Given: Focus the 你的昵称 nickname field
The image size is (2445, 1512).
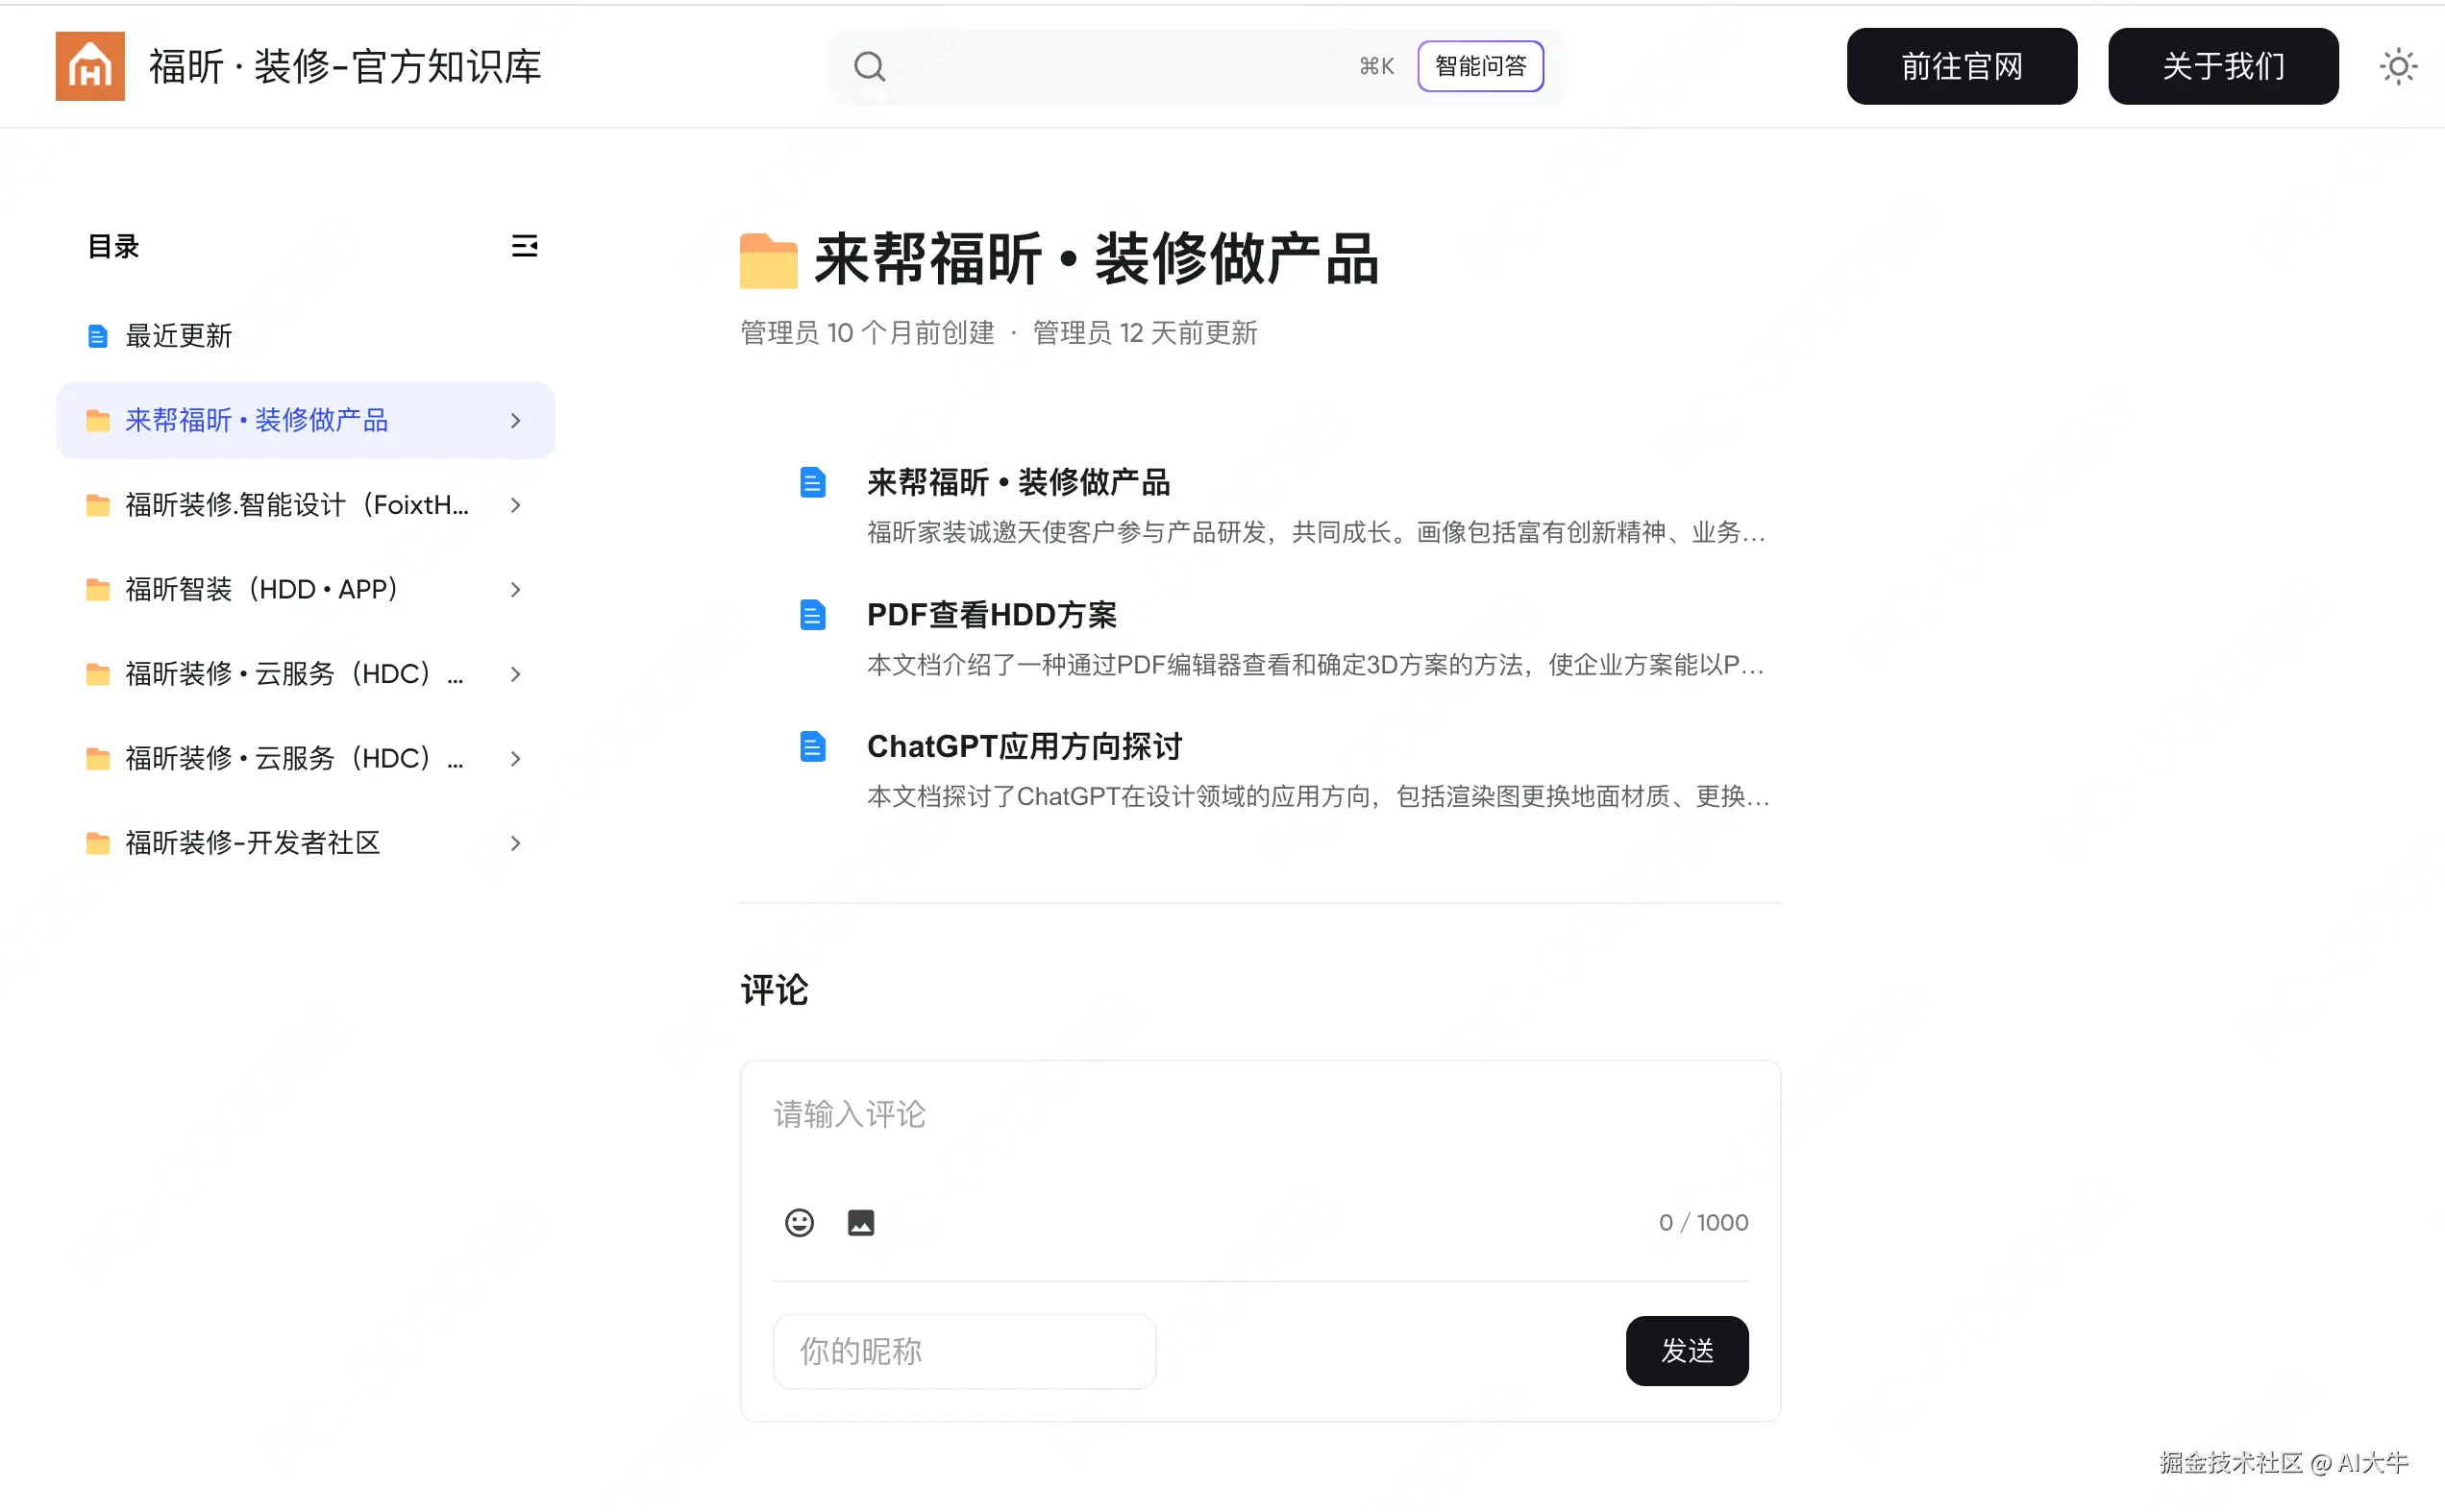Looking at the screenshot, I should coord(963,1351).
